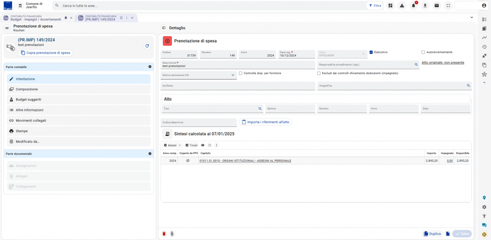Open the warning triangle alerts icon

(402, 6)
